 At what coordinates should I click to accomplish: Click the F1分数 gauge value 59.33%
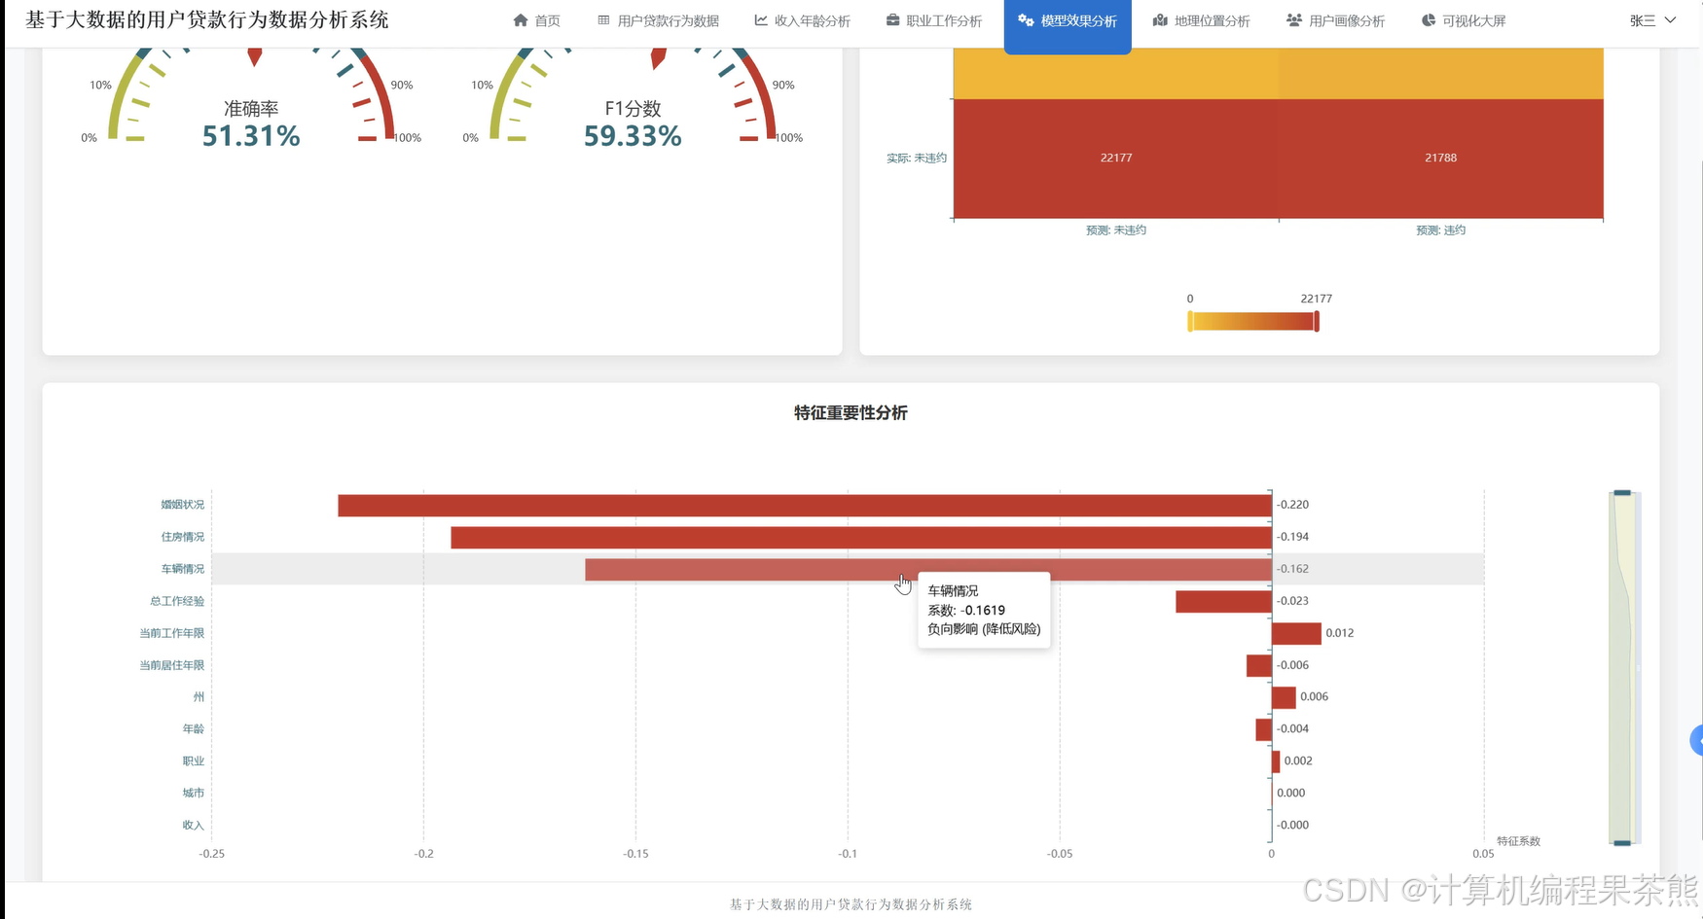(633, 136)
